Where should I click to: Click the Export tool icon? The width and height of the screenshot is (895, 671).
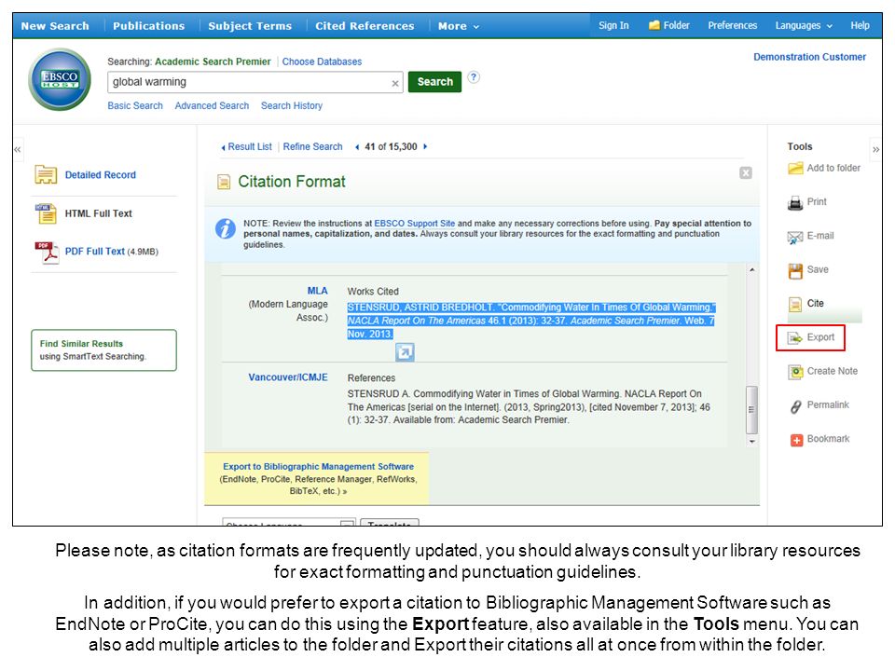[795, 337]
